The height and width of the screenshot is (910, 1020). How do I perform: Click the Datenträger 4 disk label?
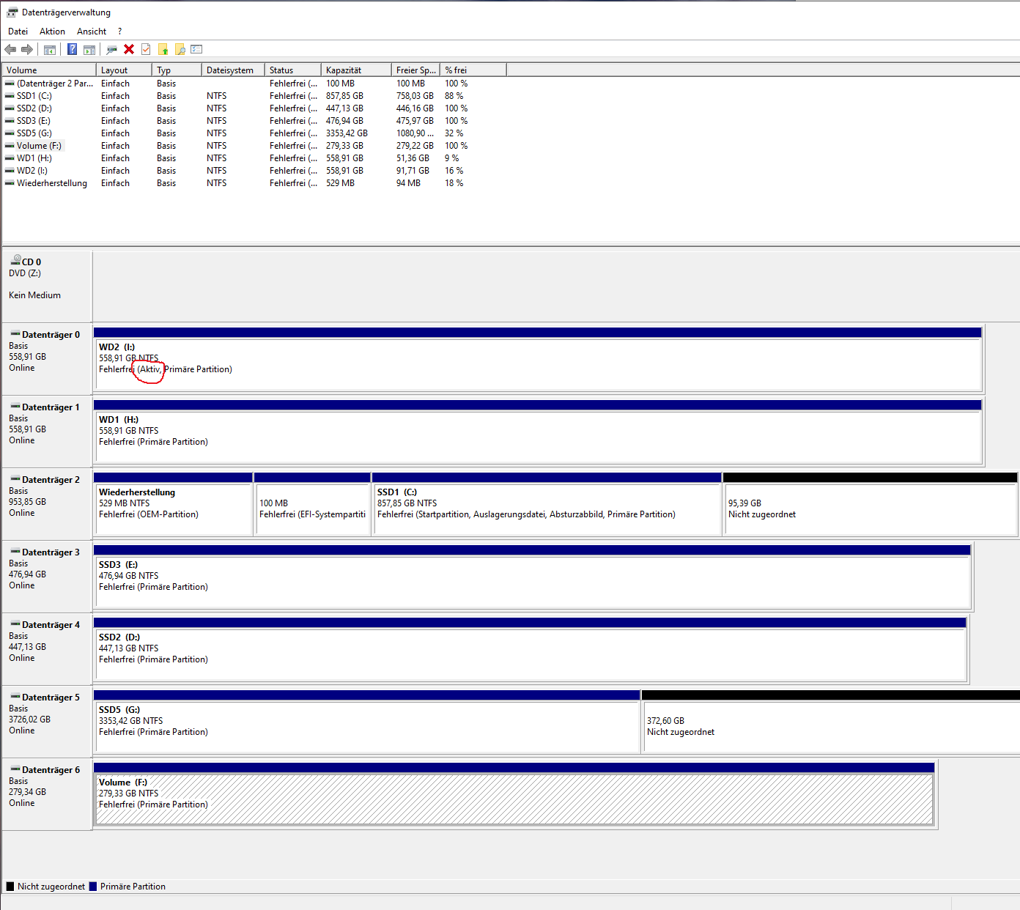(x=51, y=625)
